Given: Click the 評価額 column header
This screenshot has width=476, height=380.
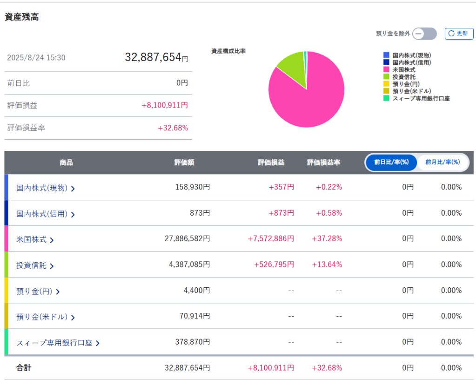Looking at the screenshot, I should [184, 163].
